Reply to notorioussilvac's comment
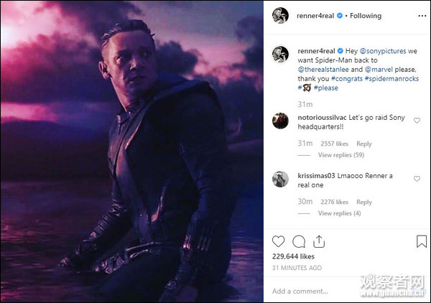 click(364, 144)
